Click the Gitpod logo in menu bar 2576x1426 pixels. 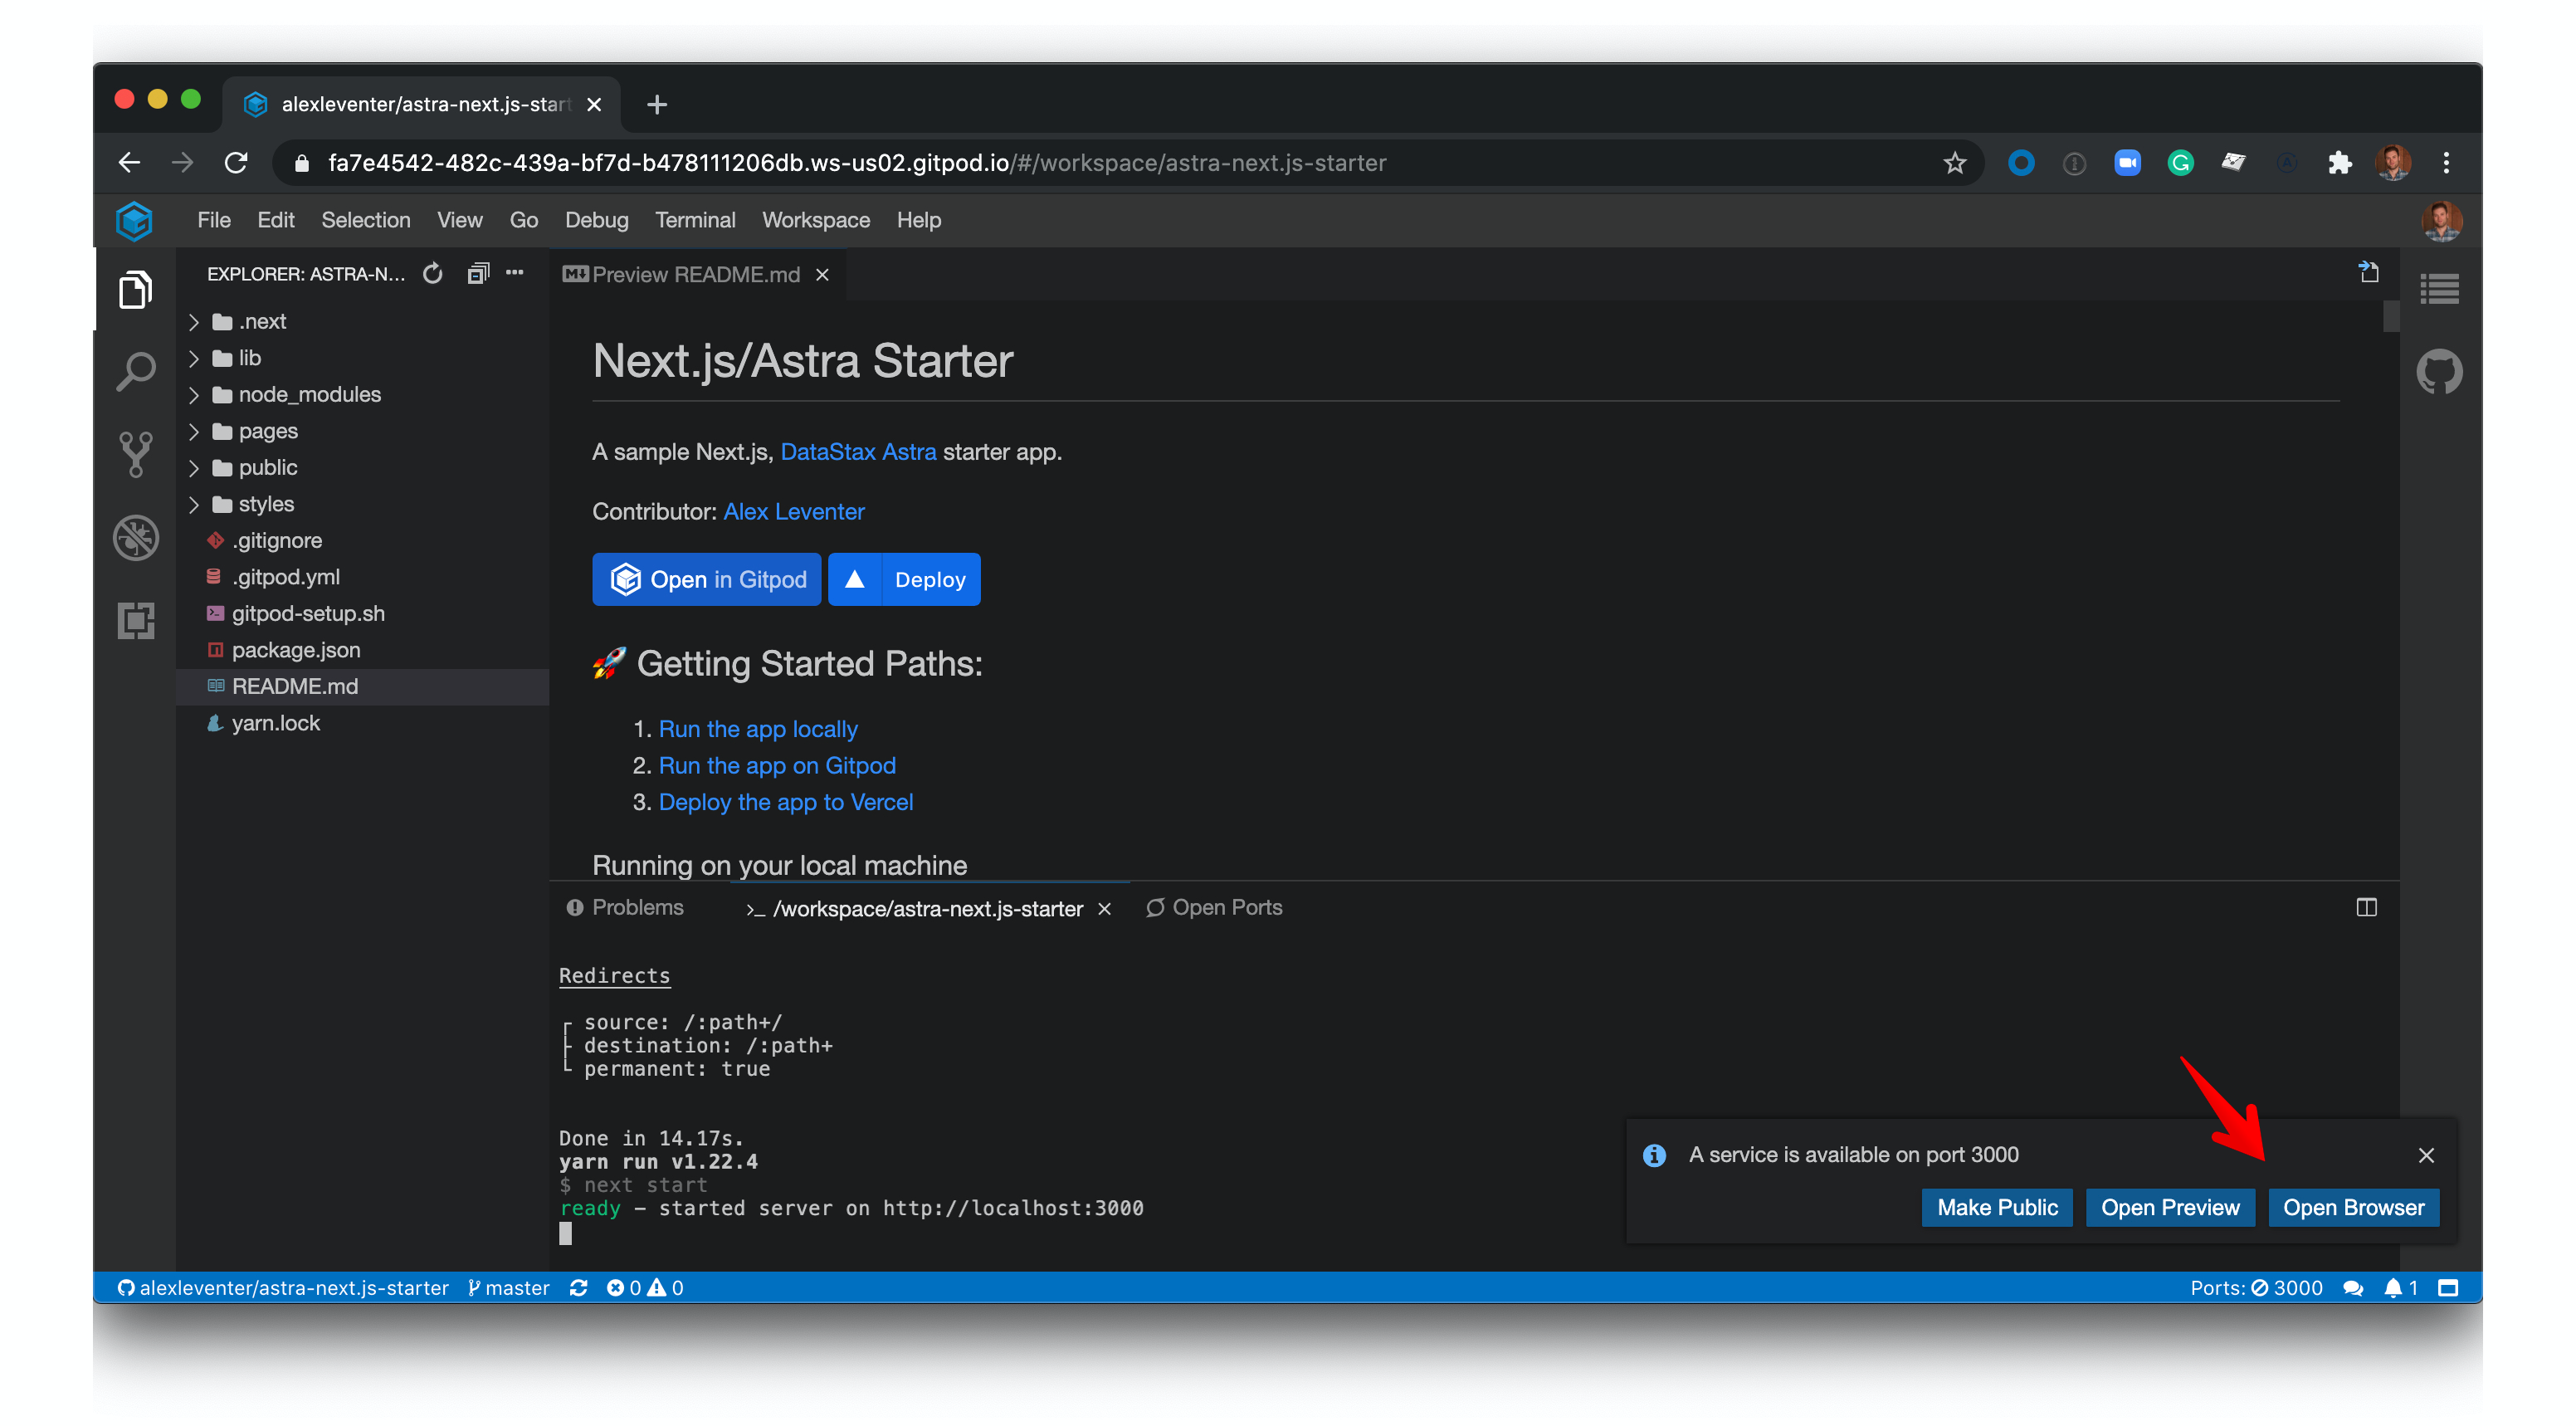click(x=134, y=220)
